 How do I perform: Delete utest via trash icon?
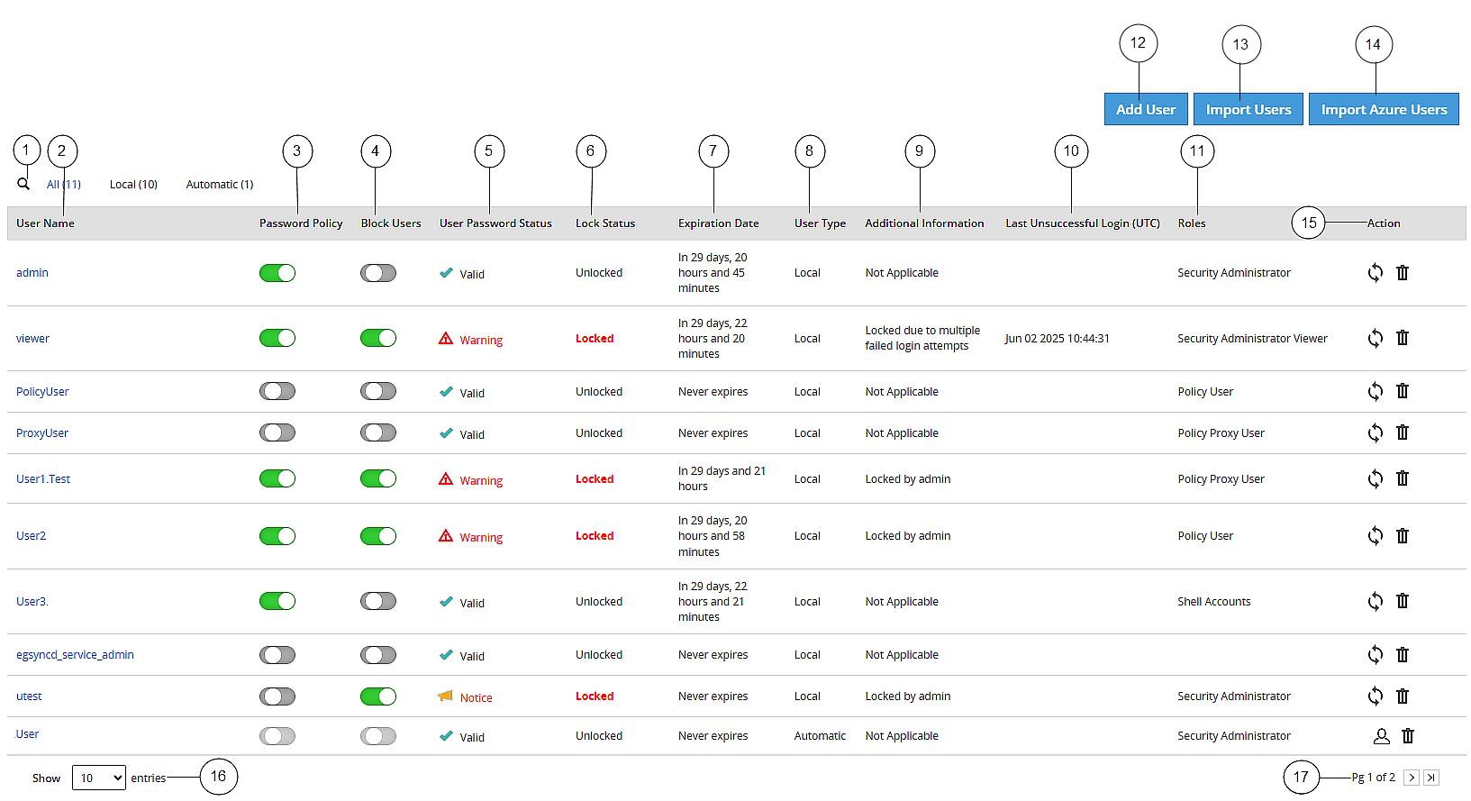1403,696
